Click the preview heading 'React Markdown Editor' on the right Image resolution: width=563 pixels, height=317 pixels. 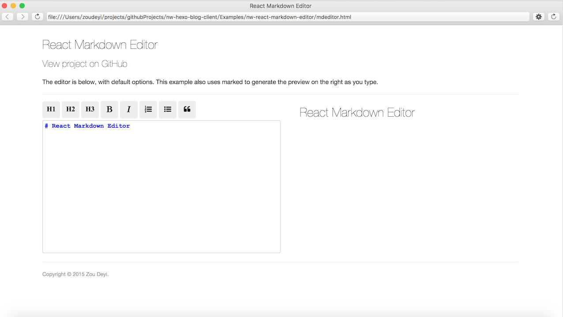[357, 112]
